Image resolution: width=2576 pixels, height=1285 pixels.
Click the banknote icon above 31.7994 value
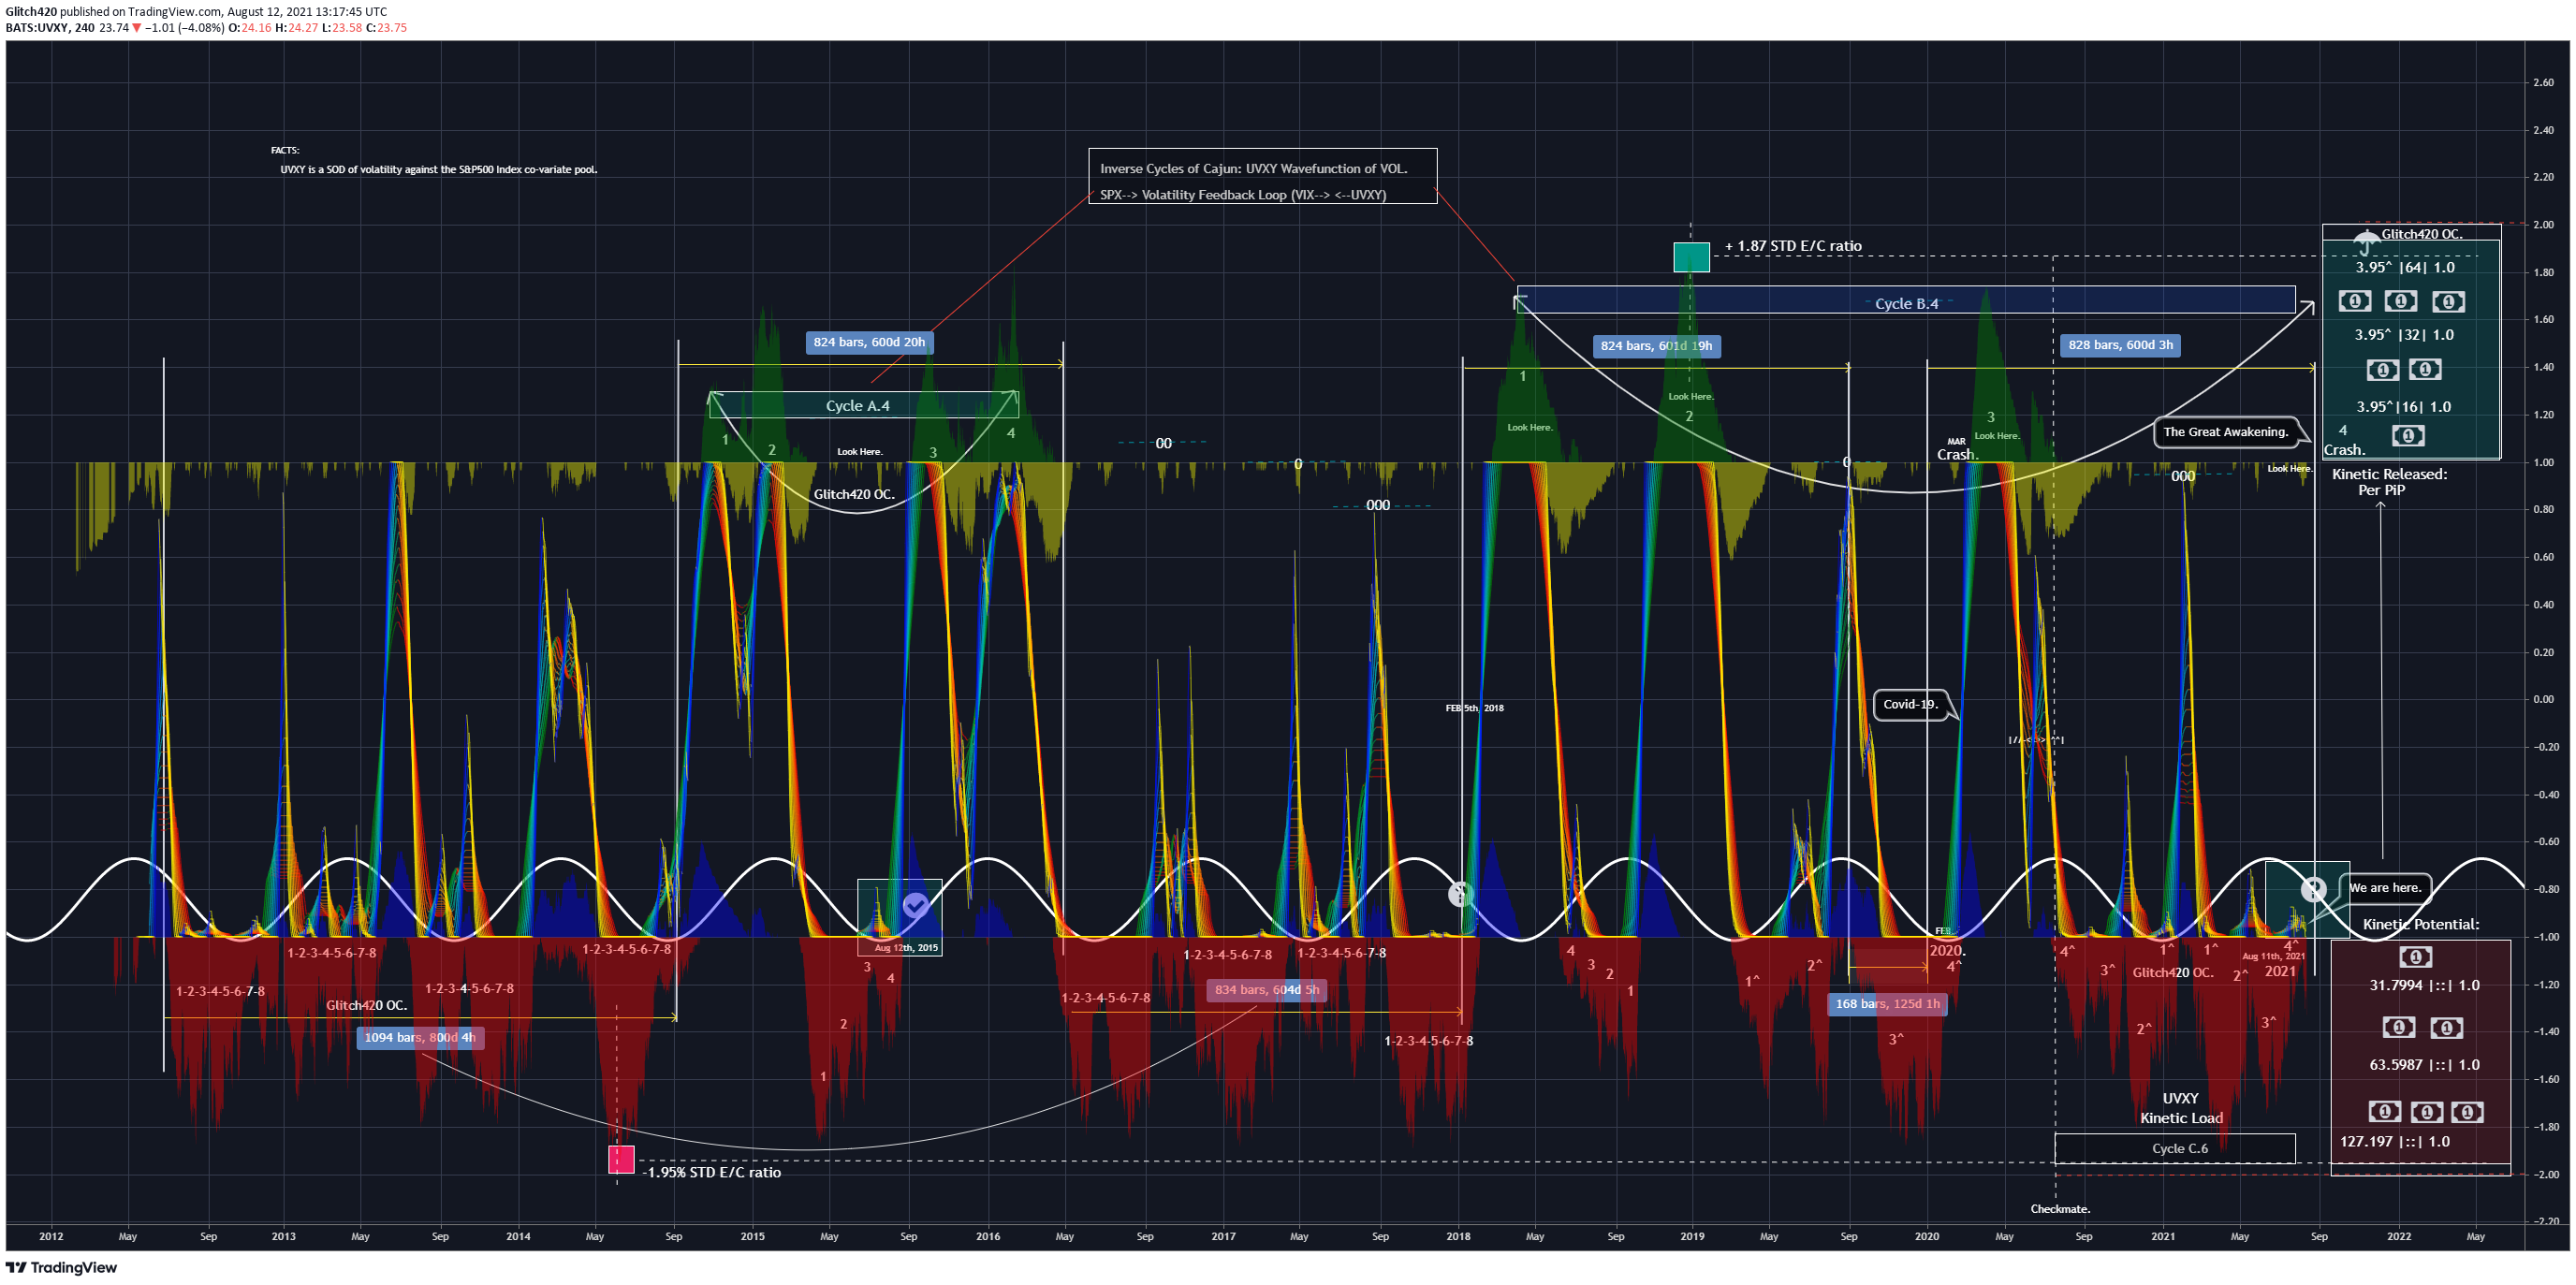point(2415,957)
